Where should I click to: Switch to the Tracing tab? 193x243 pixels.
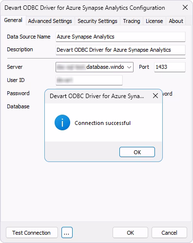132,21
